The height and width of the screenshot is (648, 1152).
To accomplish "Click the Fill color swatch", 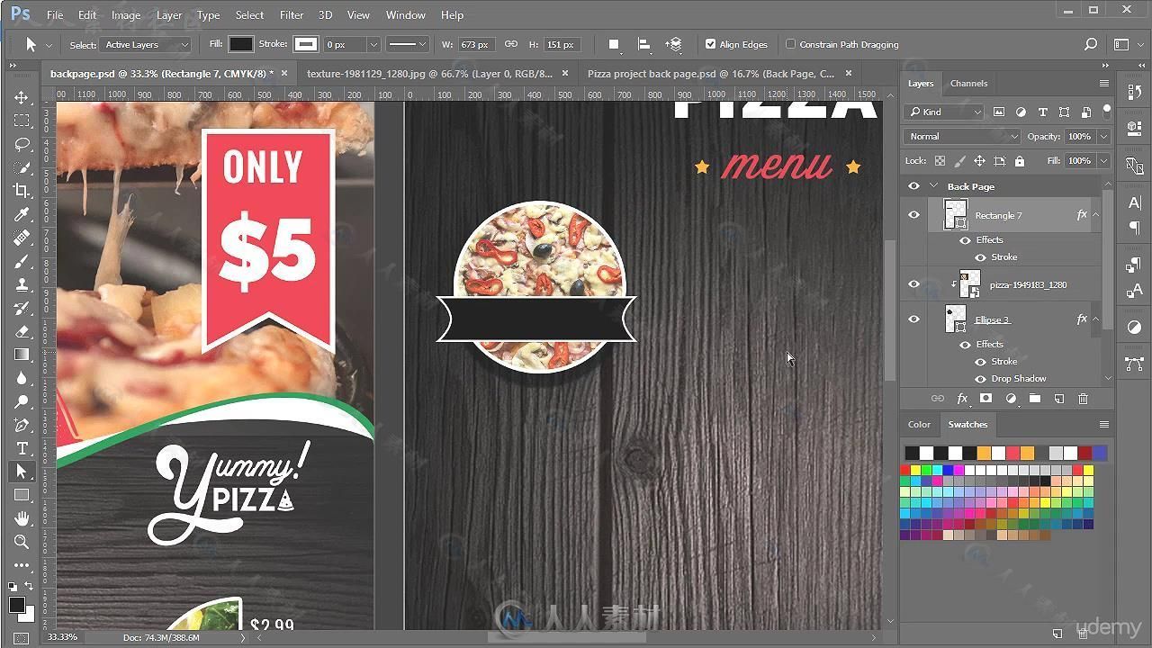I will pos(240,44).
